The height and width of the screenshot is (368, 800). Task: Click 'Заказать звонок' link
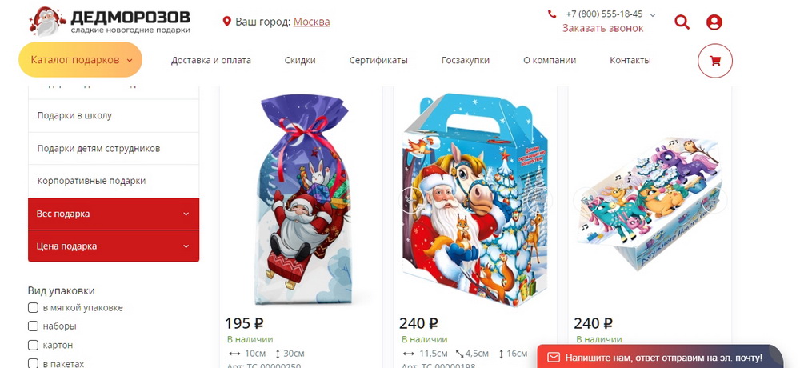(x=603, y=28)
